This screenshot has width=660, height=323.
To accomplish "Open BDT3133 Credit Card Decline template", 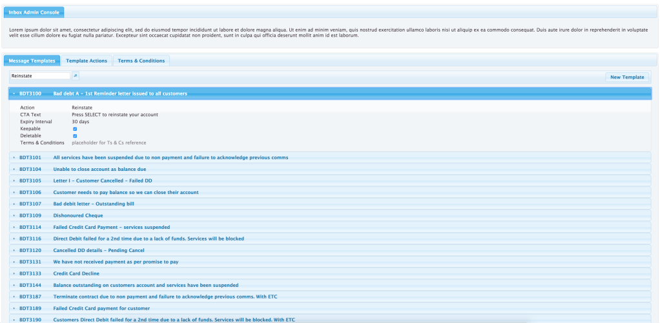I will tap(76, 273).
